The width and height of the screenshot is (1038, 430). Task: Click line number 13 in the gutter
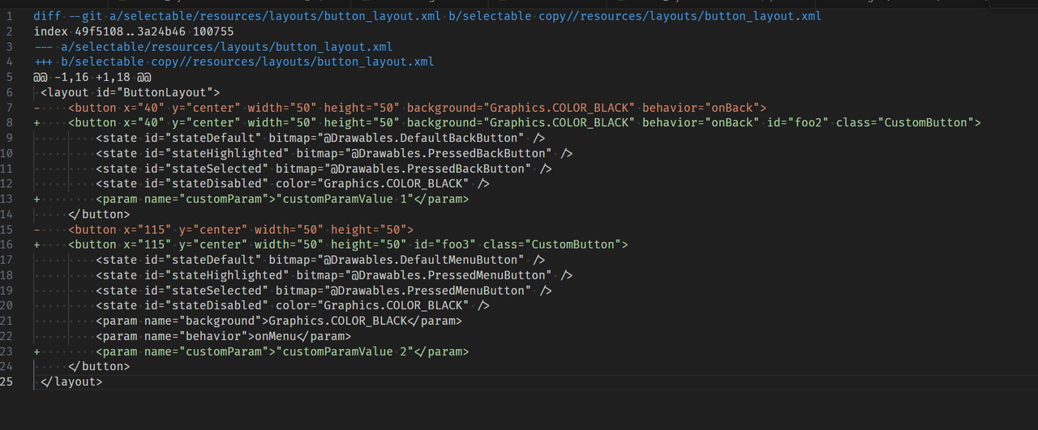(x=6, y=198)
